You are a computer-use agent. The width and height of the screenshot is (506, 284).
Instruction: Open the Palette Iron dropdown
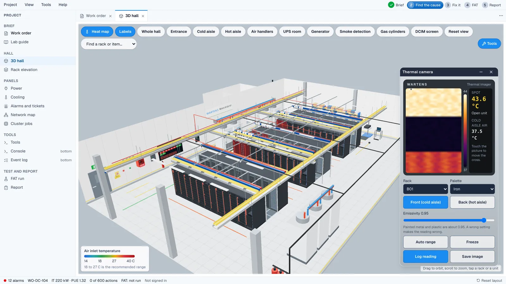(472, 189)
